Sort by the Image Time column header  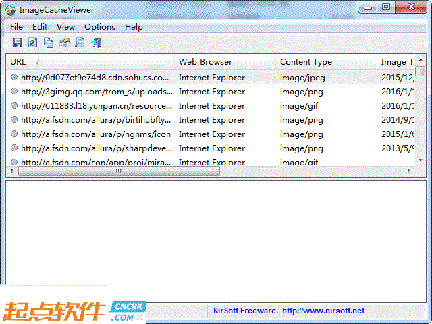coord(396,62)
